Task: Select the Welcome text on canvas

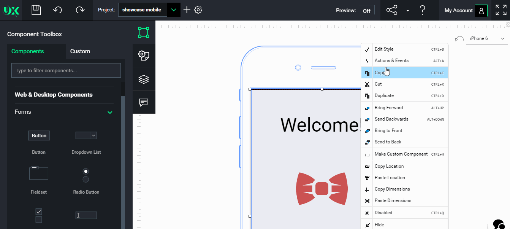Action: click(x=320, y=125)
